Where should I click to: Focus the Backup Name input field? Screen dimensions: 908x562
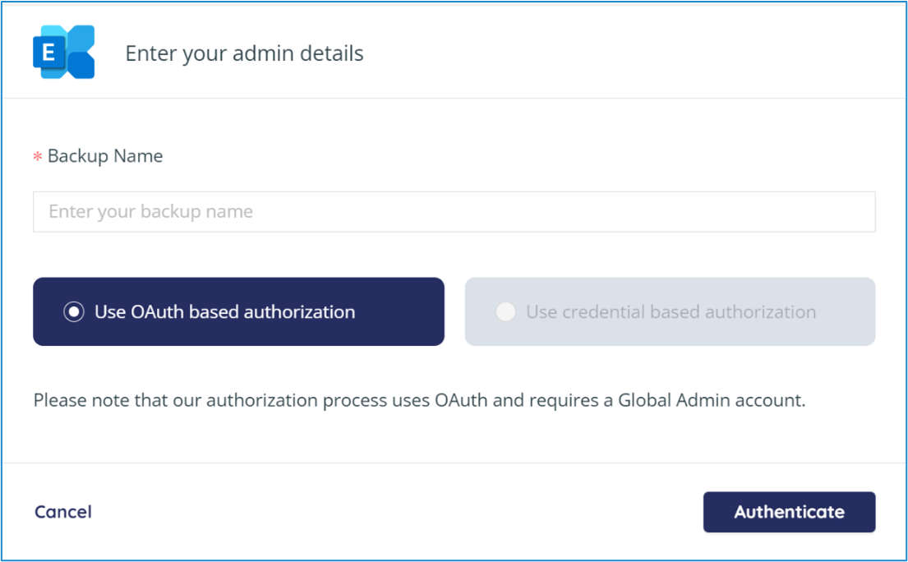click(x=454, y=212)
